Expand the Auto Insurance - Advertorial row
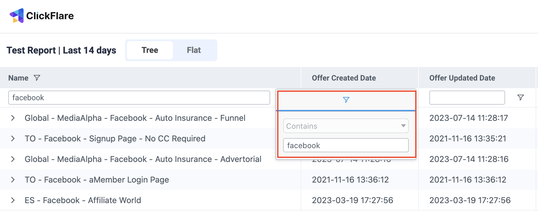 [x=13, y=159]
